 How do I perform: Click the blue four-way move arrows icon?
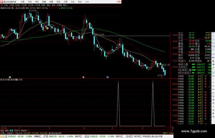point(213,64)
